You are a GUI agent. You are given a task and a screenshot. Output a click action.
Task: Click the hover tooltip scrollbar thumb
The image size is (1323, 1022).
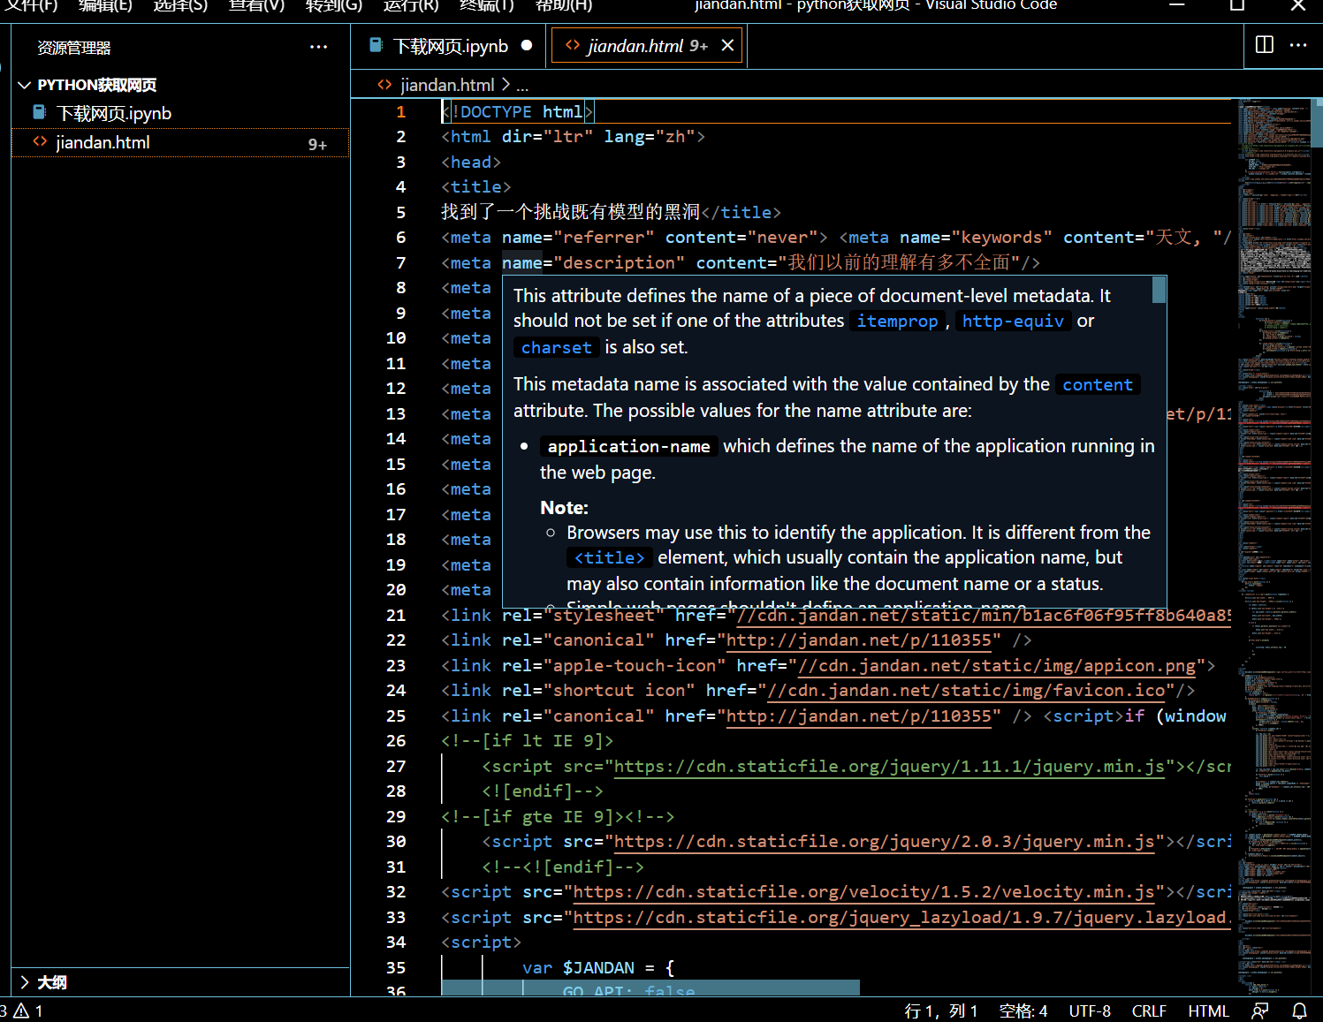pyautogui.click(x=1160, y=290)
